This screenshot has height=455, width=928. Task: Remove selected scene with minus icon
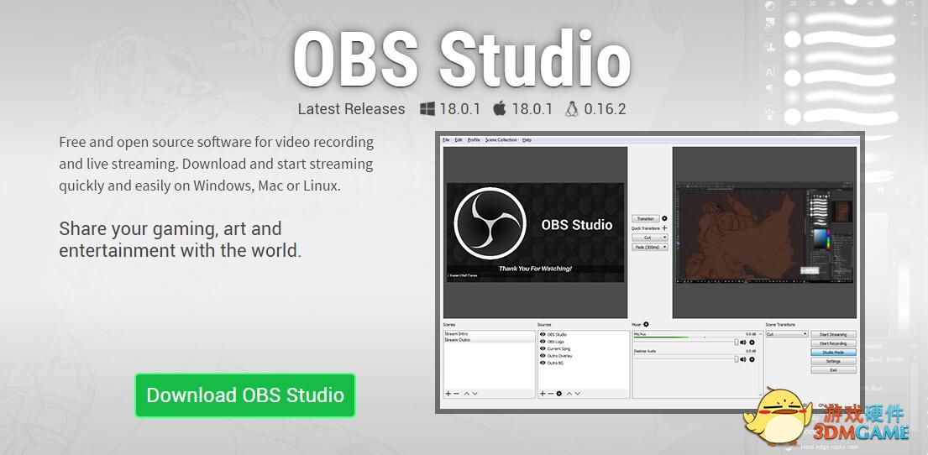456,394
